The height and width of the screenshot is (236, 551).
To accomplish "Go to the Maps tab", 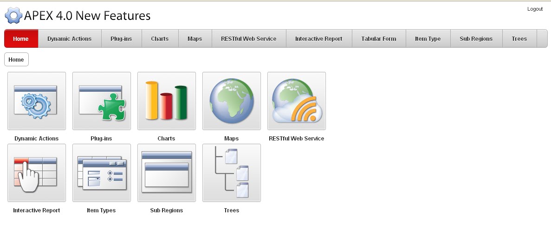I will point(194,38).
